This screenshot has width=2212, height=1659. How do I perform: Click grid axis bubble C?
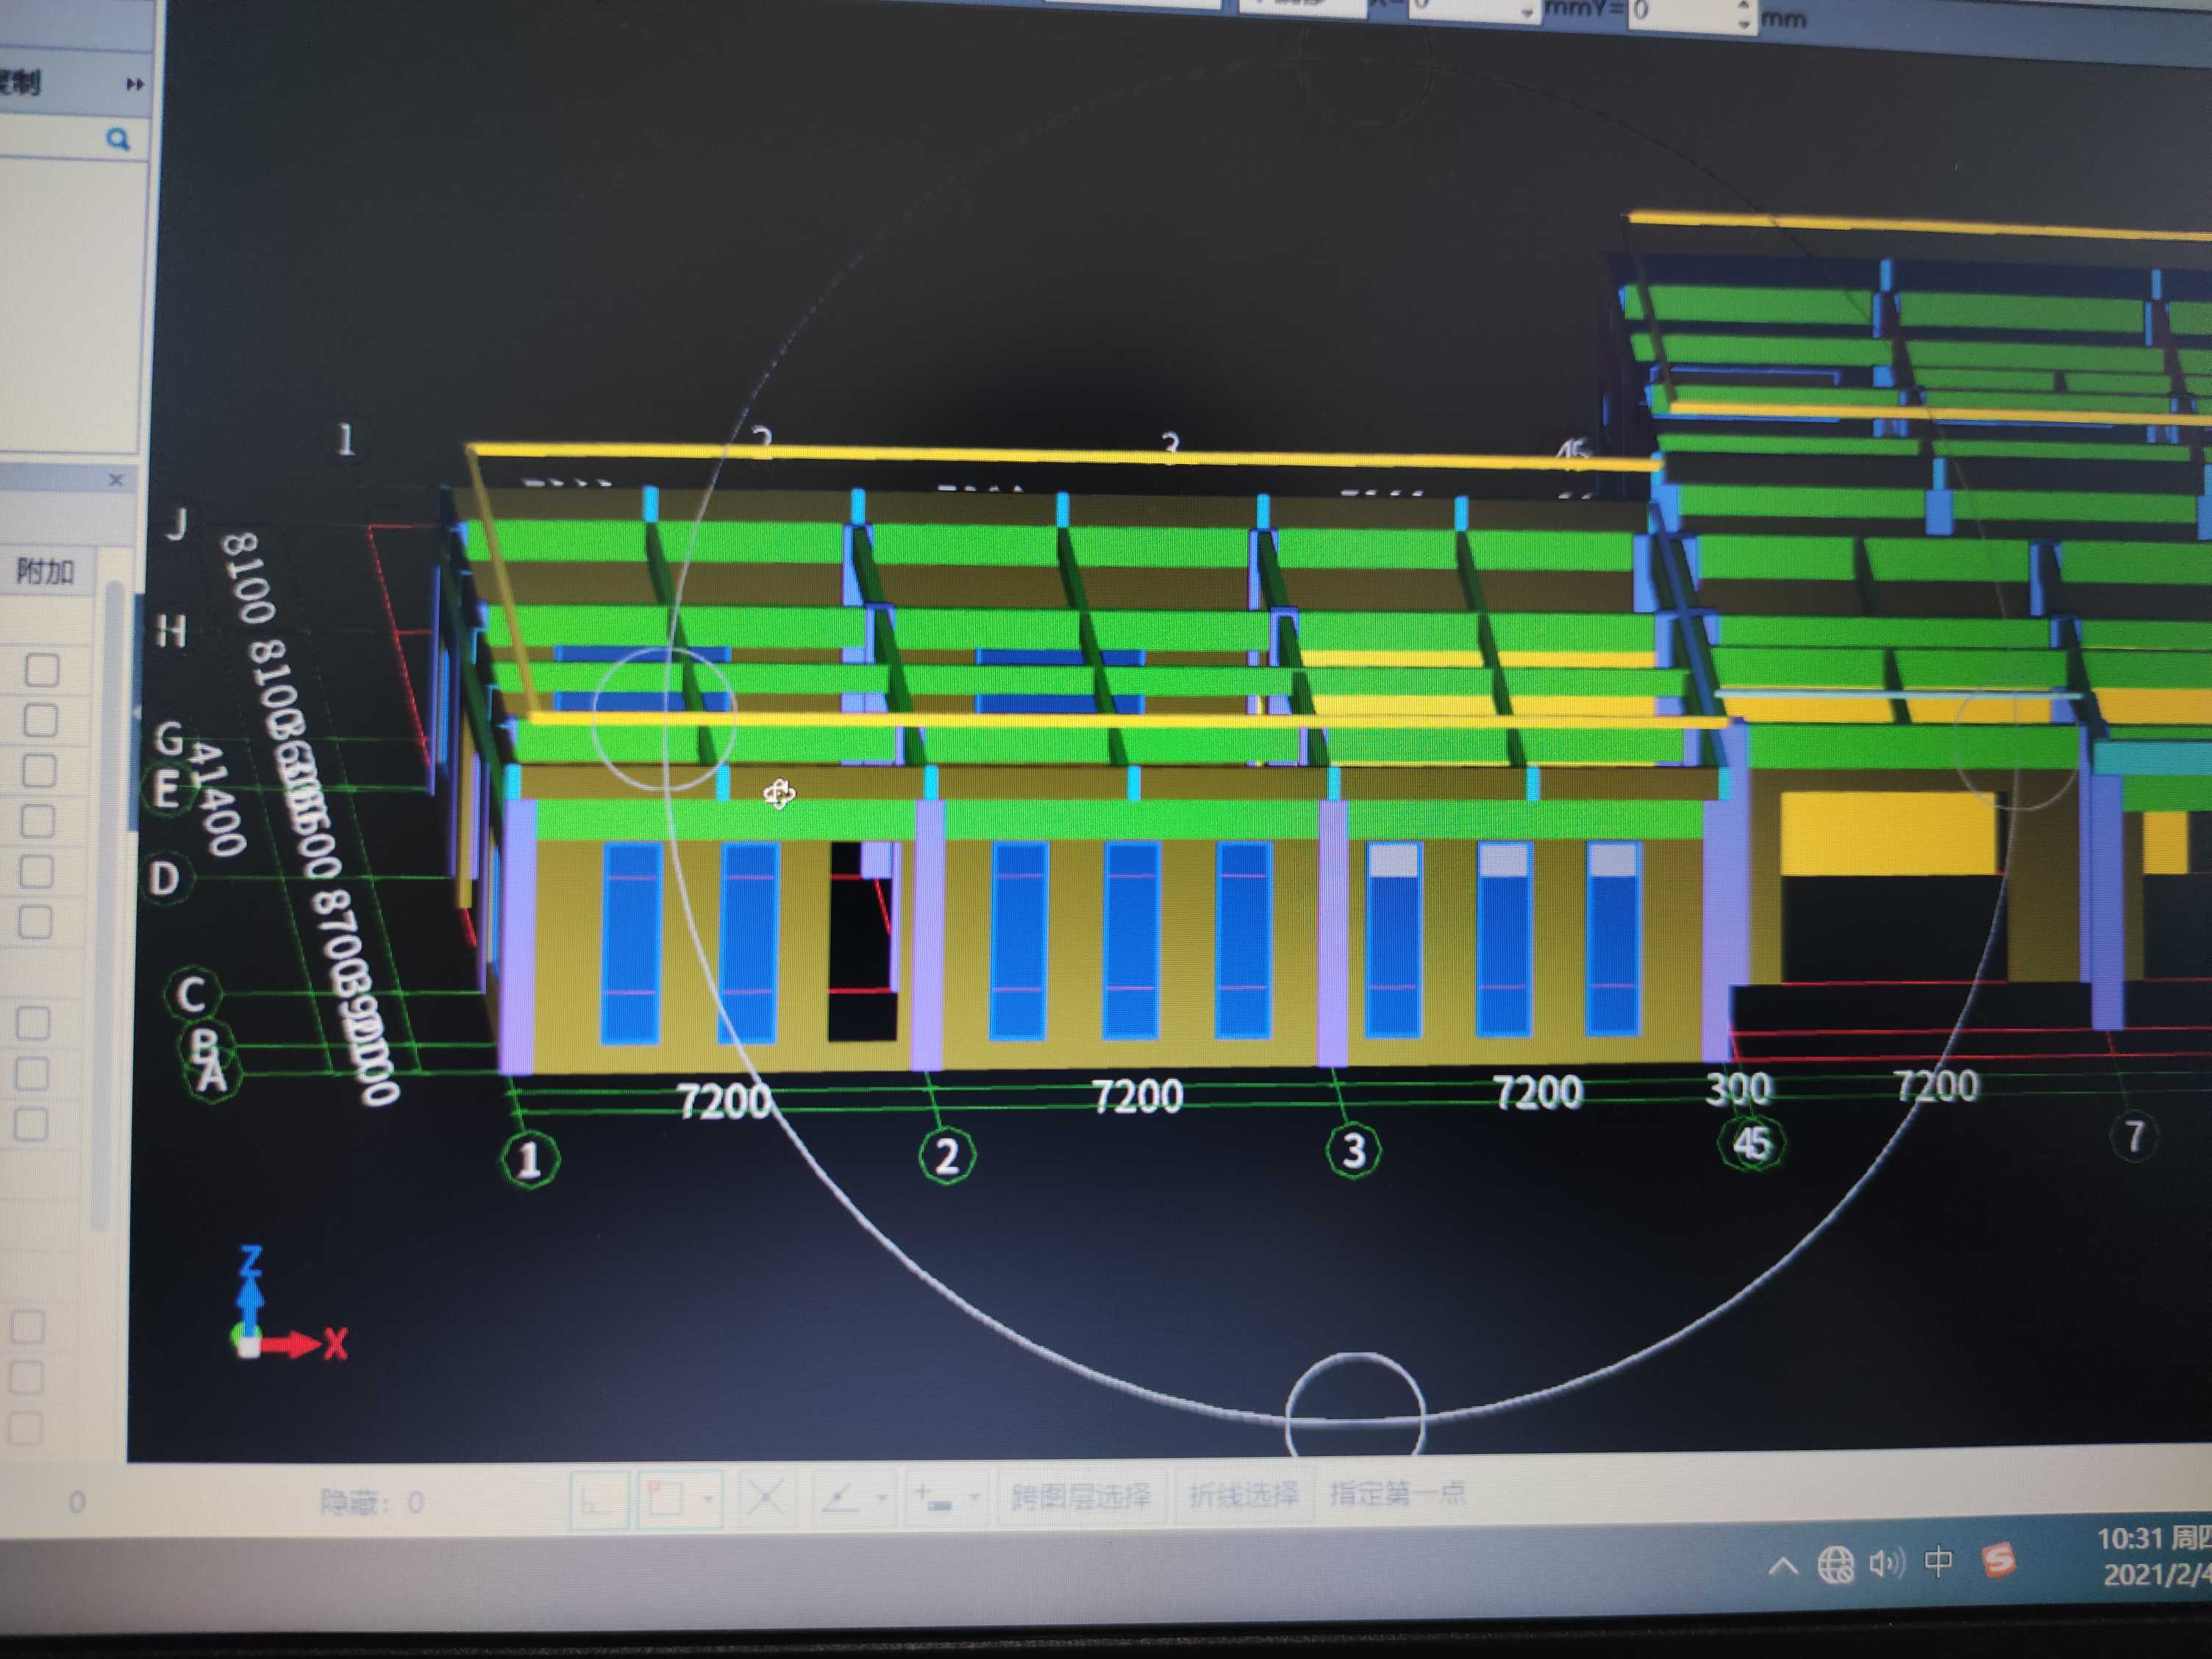tap(192, 994)
